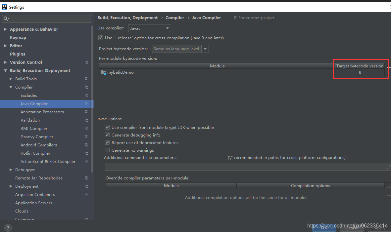This screenshot has height=232, width=391.
Task: Expand the Appearance & Behavior tree node
Action: point(6,29)
